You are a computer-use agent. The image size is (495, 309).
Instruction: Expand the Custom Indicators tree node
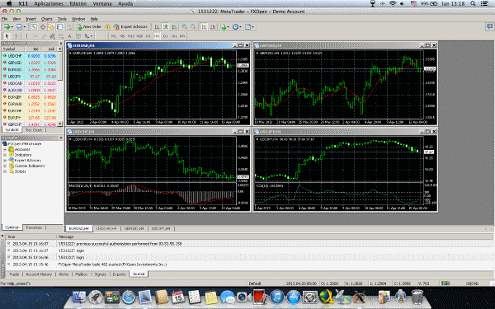point(5,166)
